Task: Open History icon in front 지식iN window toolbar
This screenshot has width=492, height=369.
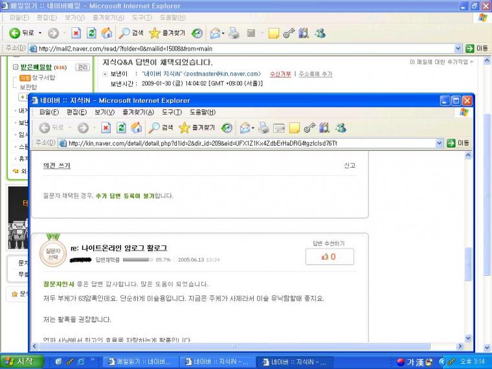Action: [x=227, y=128]
